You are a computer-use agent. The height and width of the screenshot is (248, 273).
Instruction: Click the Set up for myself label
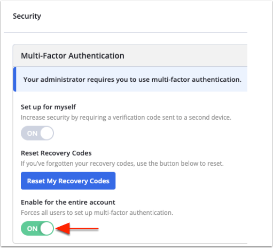(x=48, y=107)
